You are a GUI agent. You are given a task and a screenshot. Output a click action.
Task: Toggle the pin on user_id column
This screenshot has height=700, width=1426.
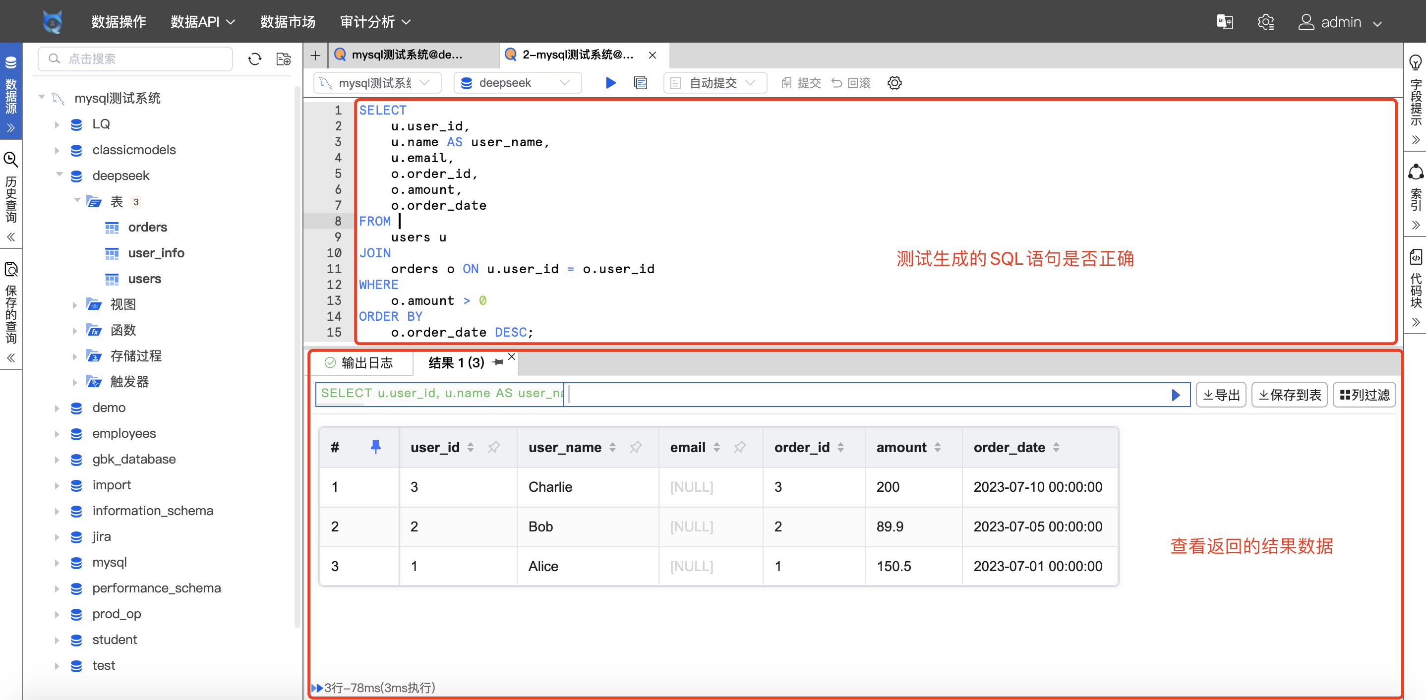pyautogui.click(x=493, y=447)
